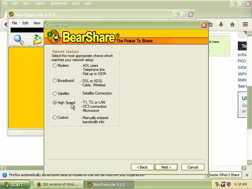Click Firefox vertical scrollbar down arrow

point(249,162)
